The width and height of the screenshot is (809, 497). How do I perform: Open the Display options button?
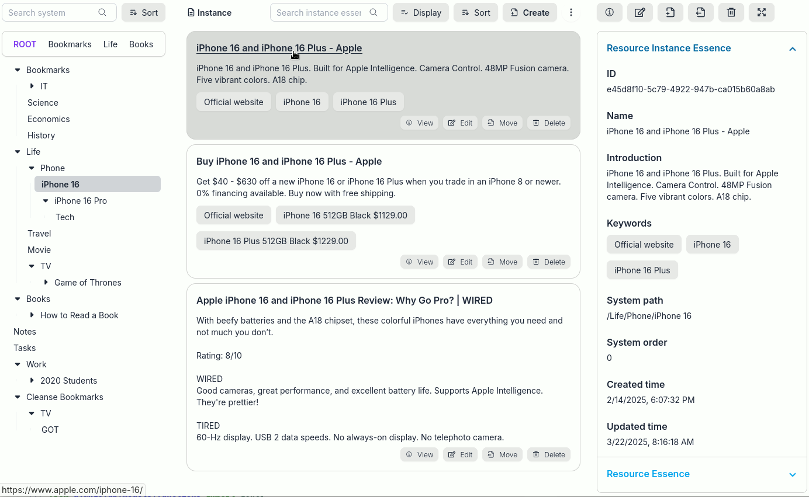coord(421,12)
